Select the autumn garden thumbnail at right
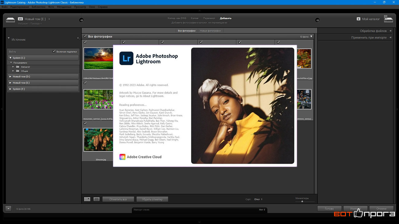 [x=304, y=58]
